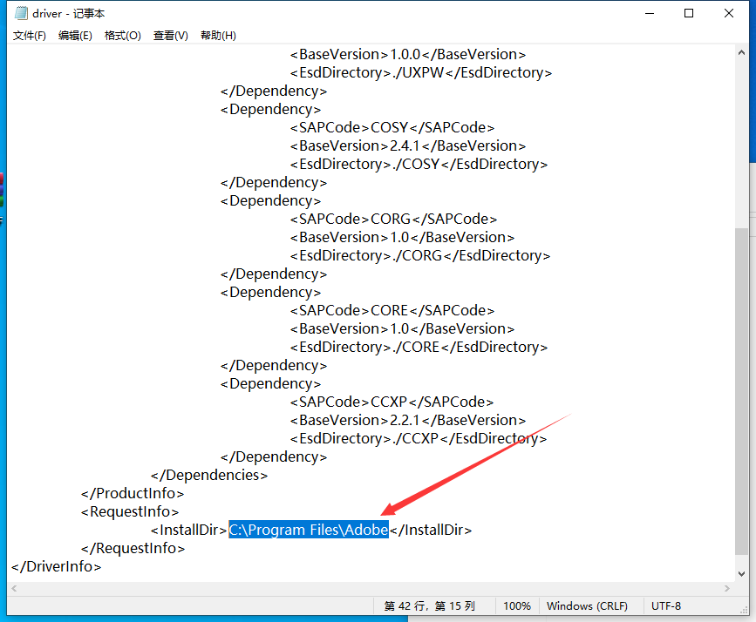
Task: Click the </DriverInfo> line
Action: pyautogui.click(x=57, y=566)
